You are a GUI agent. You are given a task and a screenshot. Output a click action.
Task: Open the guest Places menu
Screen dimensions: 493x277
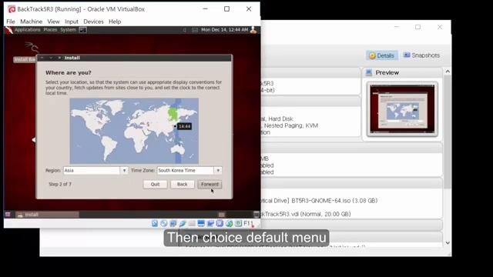[x=50, y=30]
